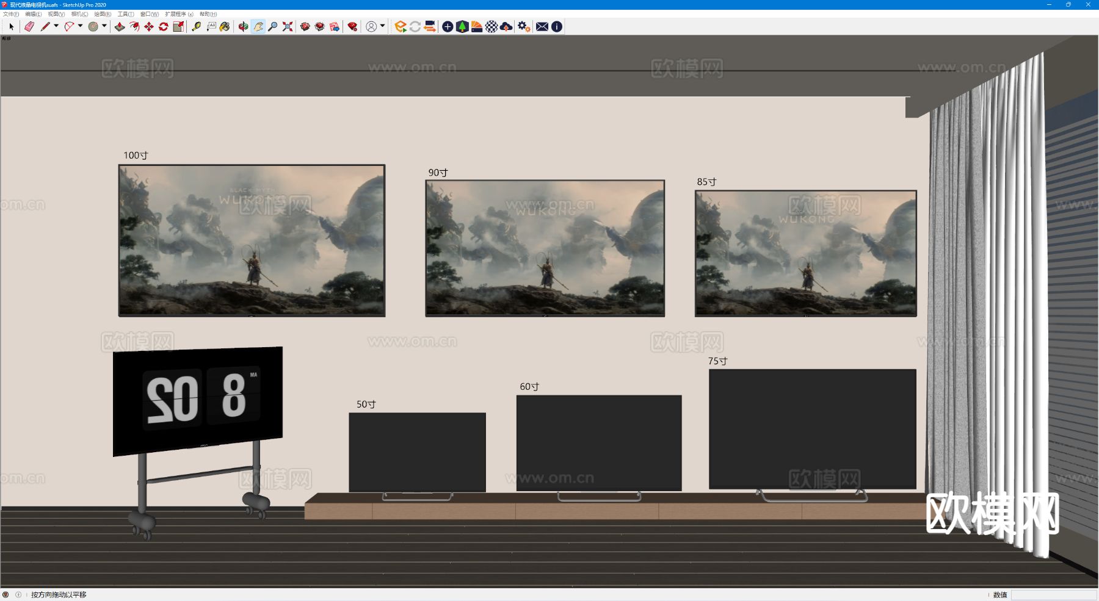Select the Rotate tool
1099x601 pixels.
(164, 26)
